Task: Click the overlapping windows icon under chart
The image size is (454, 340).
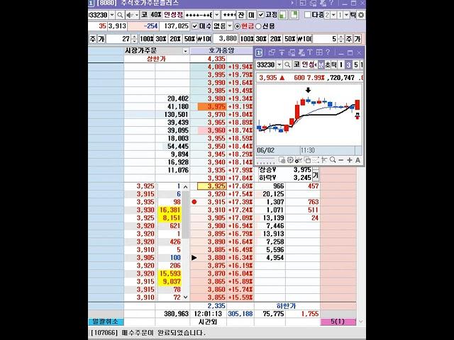Action: (x=307, y=160)
